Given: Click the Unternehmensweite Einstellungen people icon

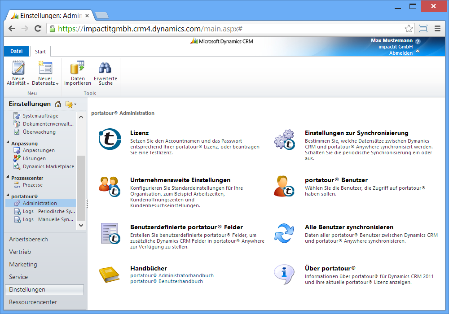Looking at the screenshot, I should click(110, 187).
